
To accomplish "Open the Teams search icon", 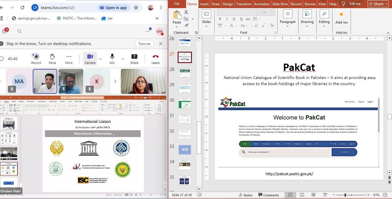I will 20,31.
